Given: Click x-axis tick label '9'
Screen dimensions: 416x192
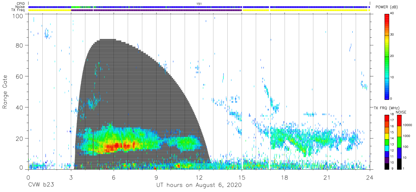Looking at the screenshot, I should (156, 177).
